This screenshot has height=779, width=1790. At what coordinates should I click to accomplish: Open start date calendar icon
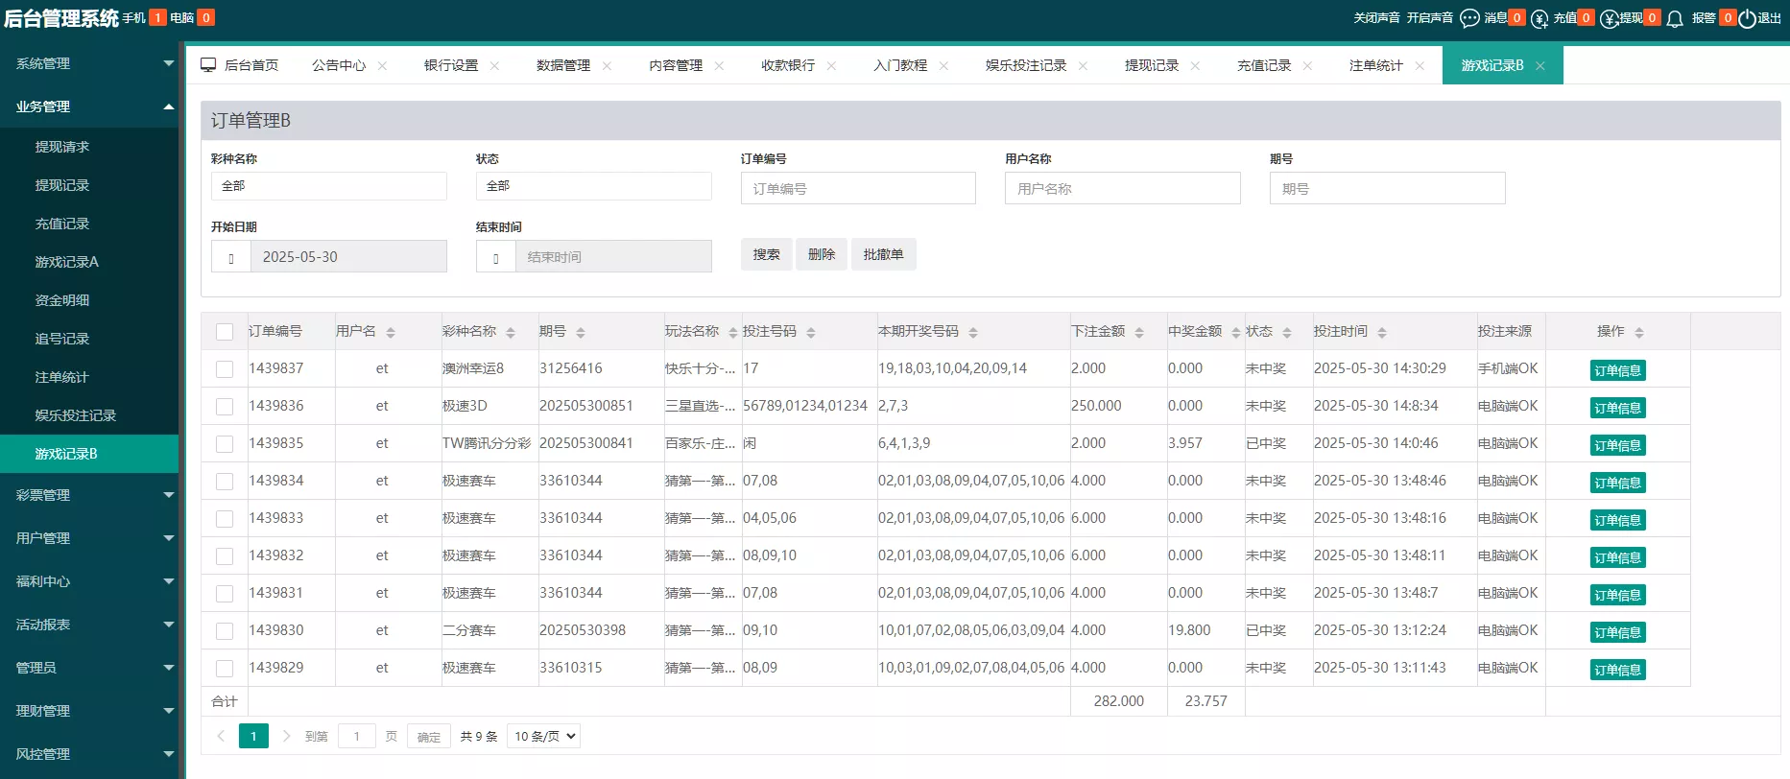[x=231, y=257]
